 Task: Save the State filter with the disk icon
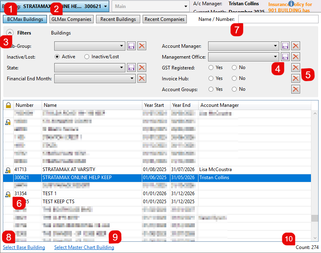click(131, 67)
